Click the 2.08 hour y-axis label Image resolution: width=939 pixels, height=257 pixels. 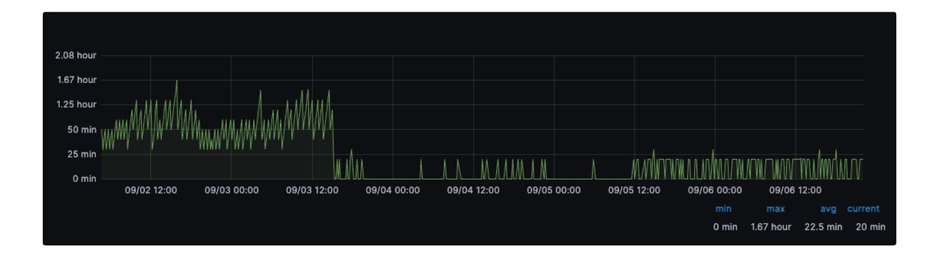76,56
